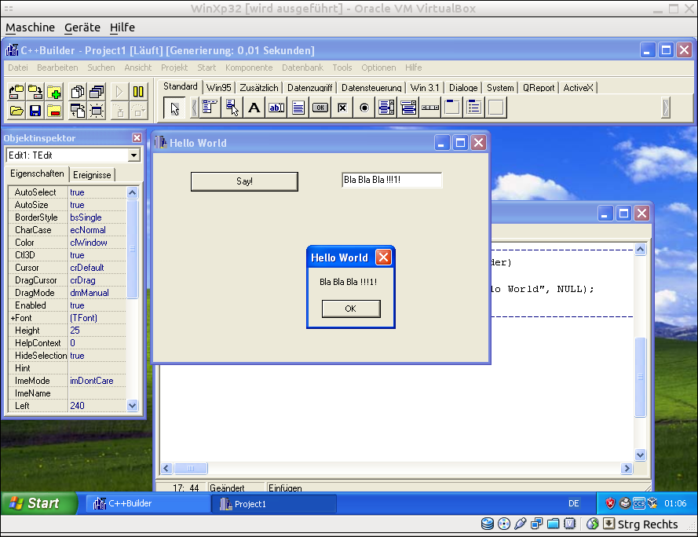Remove a file from the project (red minus folder)

point(54,111)
